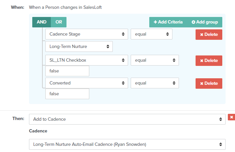
Task: Open the Long-Term Nurture value dropdown
Action: [79, 47]
